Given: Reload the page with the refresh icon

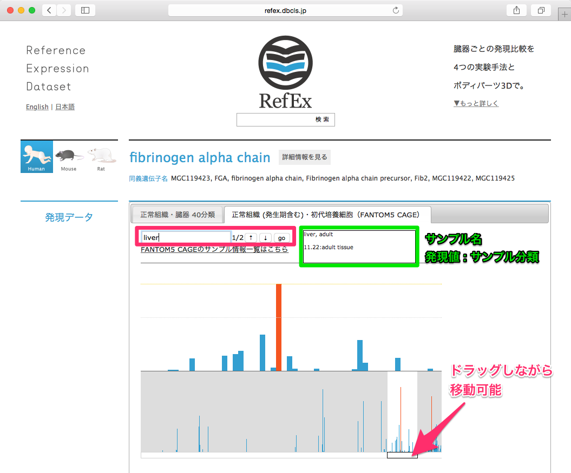Looking at the screenshot, I should pos(396,10).
